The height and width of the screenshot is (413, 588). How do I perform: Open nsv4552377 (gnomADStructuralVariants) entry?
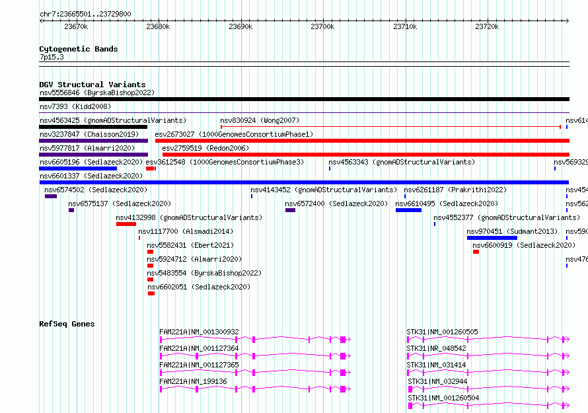click(x=507, y=217)
